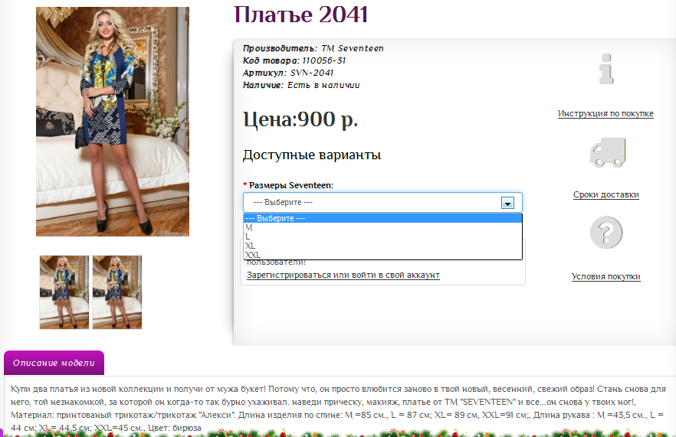Click the availability text Есть в наличии
The height and width of the screenshot is (437, 676).
(323, 85)
